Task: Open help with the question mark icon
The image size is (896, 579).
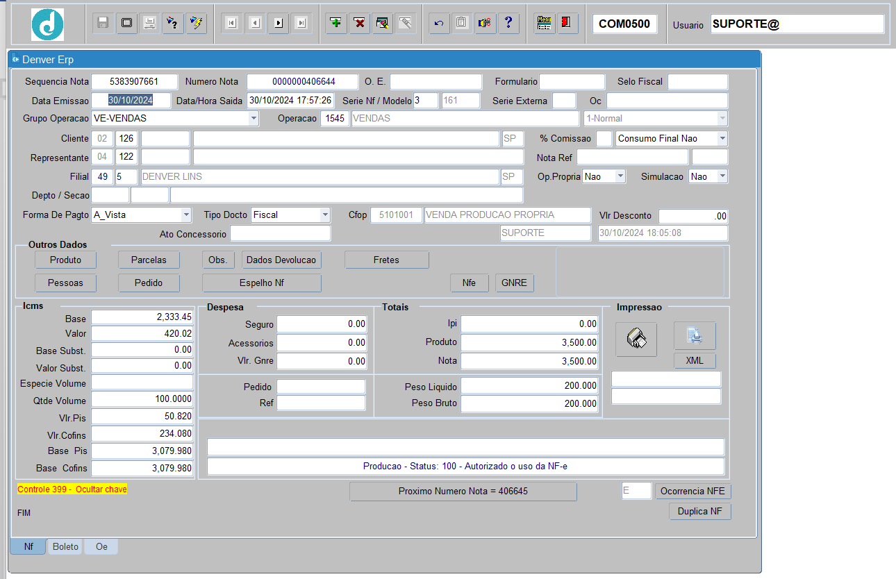Action: point(508,23)
